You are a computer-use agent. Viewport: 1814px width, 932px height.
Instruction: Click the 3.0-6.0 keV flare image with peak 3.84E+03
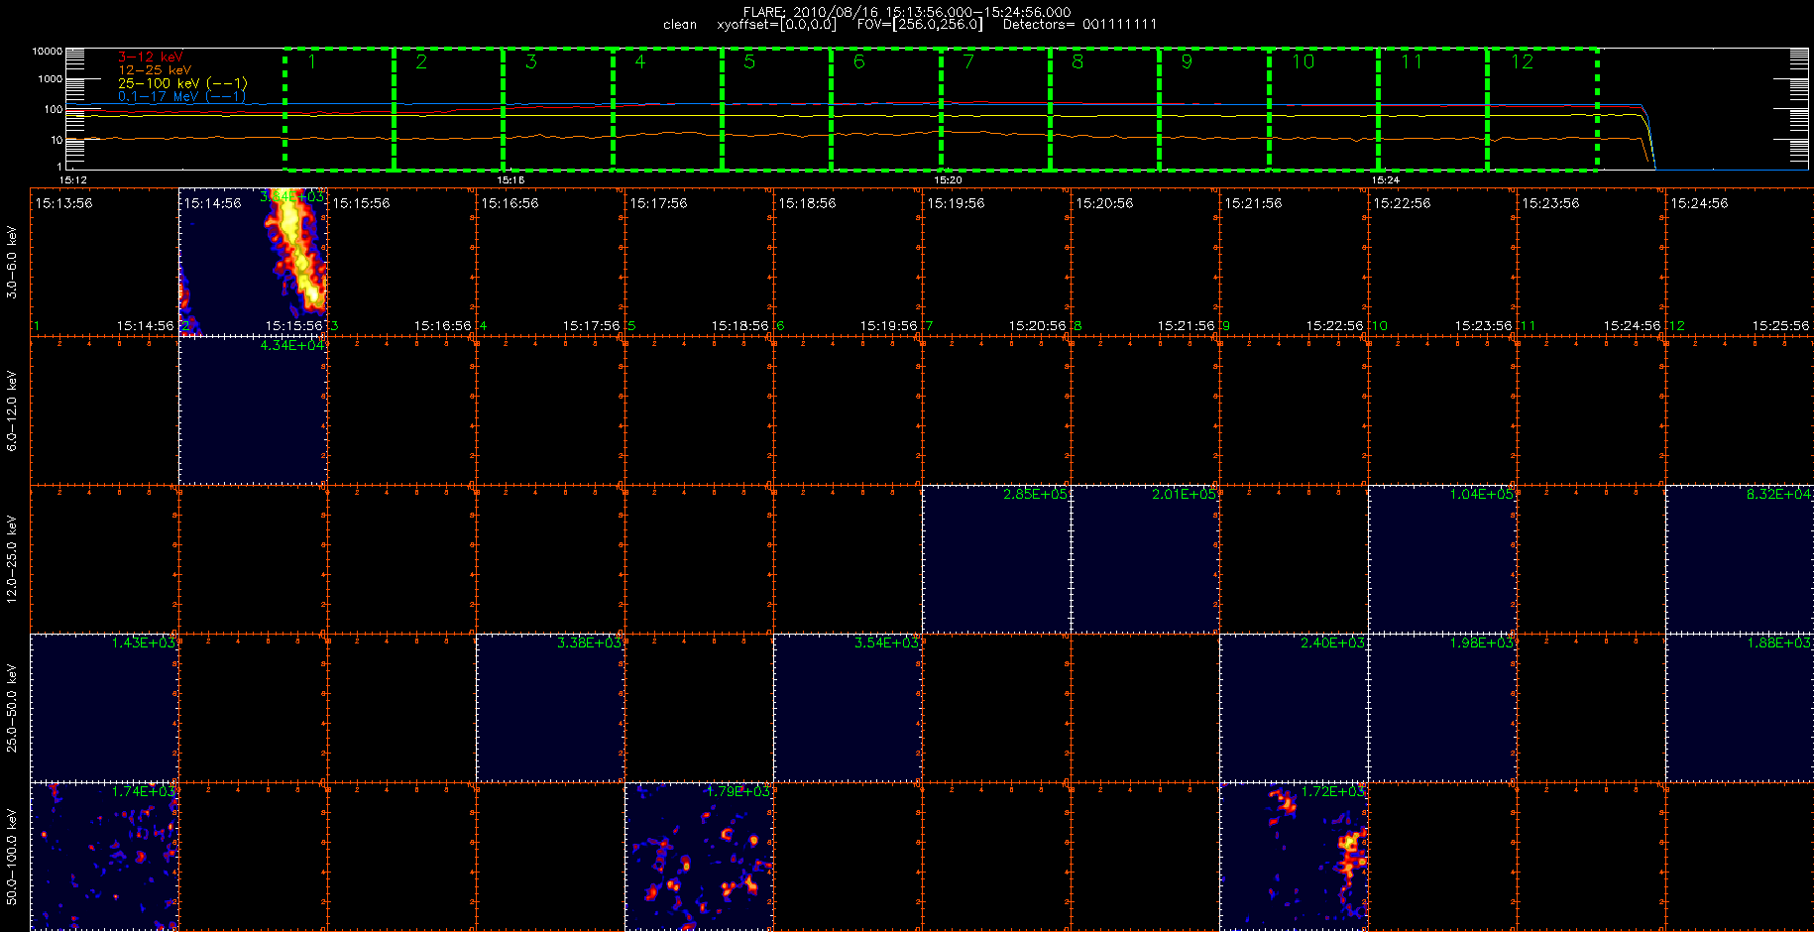253,262
